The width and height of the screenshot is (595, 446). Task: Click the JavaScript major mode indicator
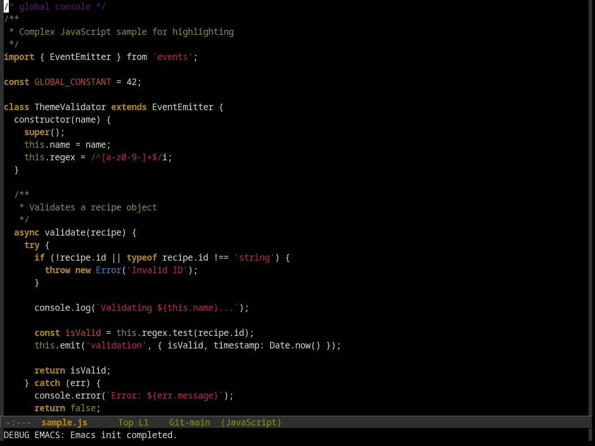251,422
